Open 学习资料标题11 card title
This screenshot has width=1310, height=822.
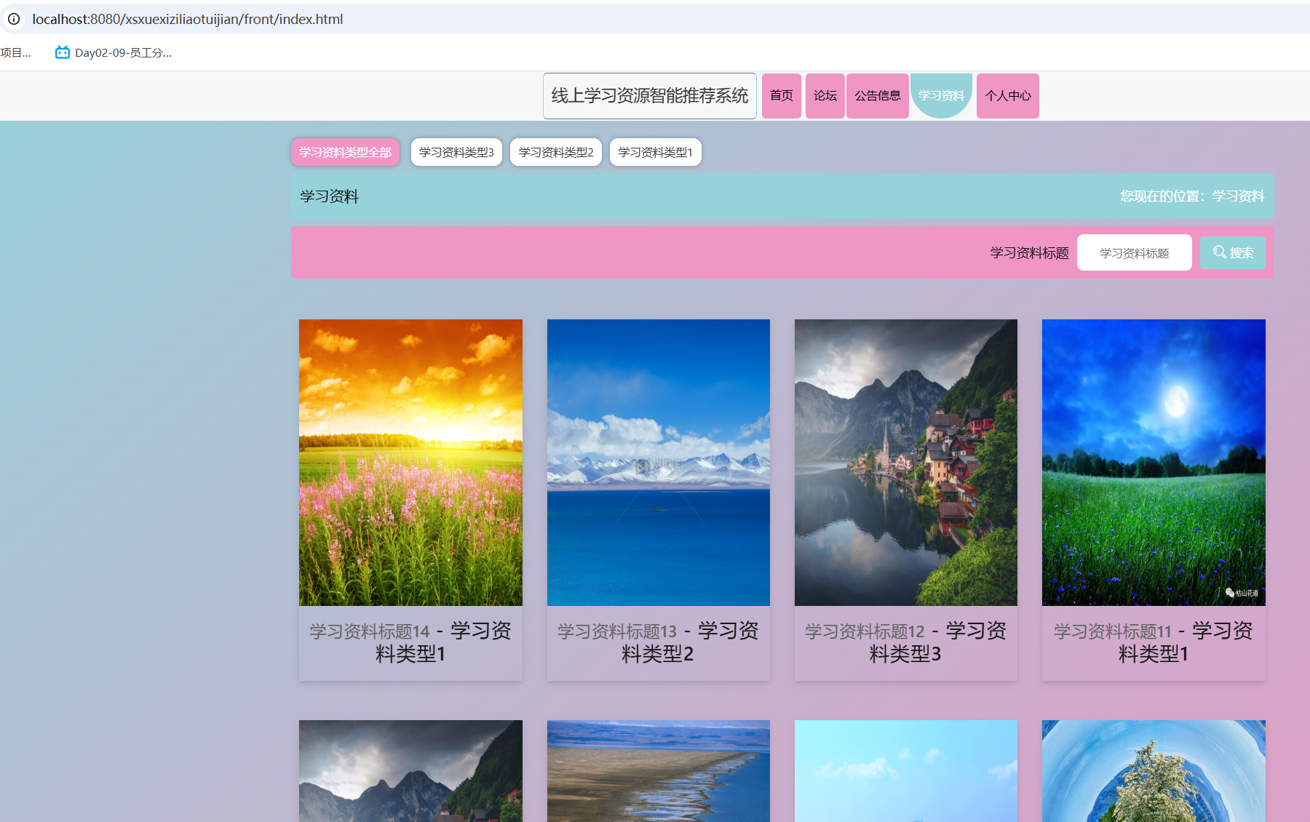click(x=1154, y=642)
